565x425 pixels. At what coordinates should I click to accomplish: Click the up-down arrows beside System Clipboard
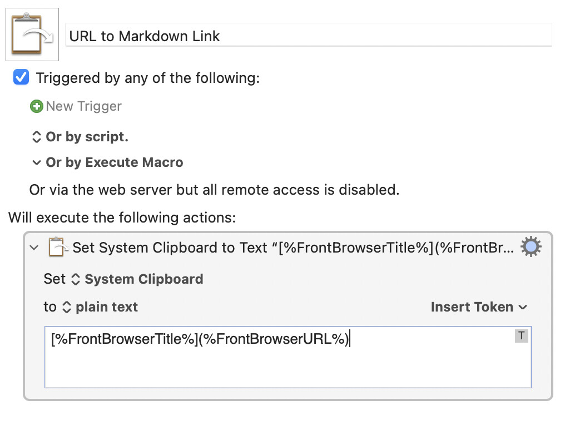coord(75,279)
